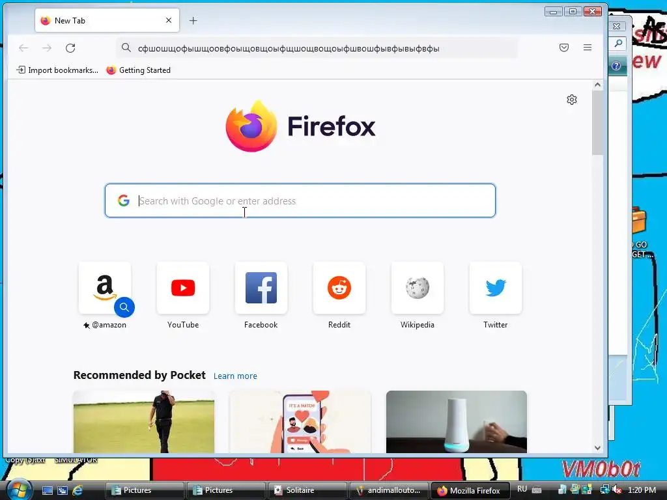Click the RU language indicator
Image resolution: width=667 pixels, height=500 pixels.
522,490
